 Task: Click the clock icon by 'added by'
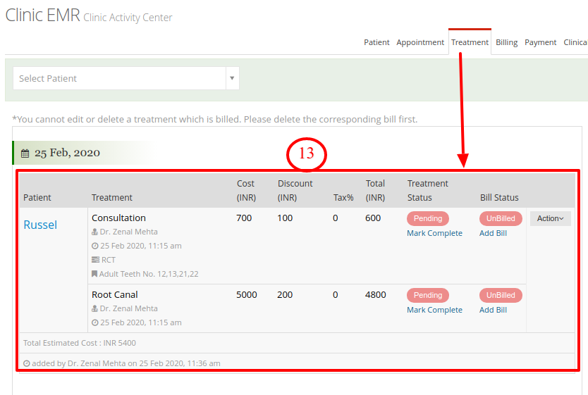tap(27, 363)
